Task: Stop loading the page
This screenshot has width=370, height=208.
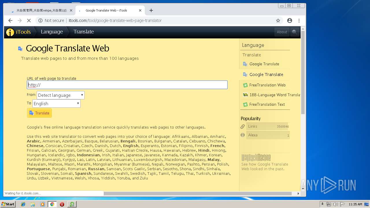Action: (x=29, y=21)
